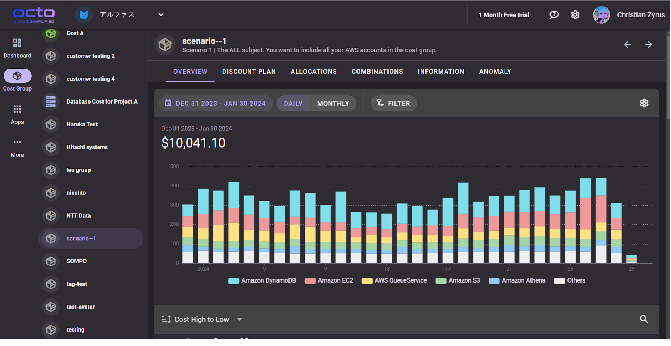Switch chart to Daily view
The width and height of the screenshot is (671, 346).
click(x=293, y=103)
